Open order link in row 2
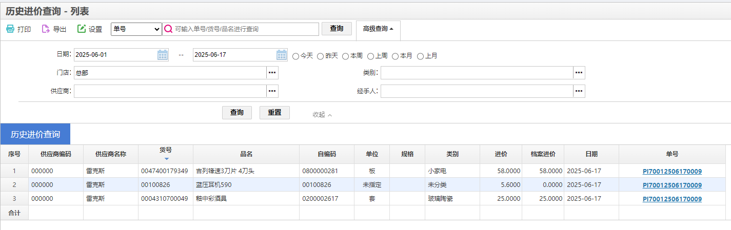 (672, 185)
